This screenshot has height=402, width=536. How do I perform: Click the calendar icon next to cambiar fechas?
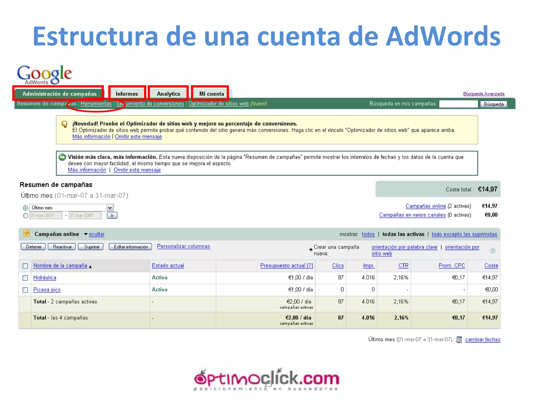[459, 340]
